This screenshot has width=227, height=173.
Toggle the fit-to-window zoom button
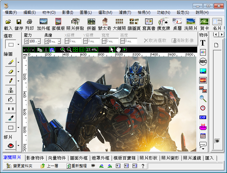[x=76, y=50]
